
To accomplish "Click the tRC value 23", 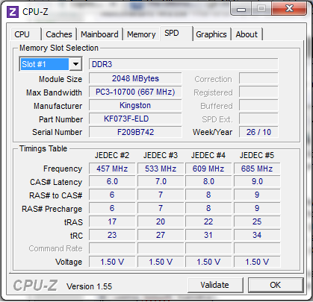I will [x=112, y=235].
